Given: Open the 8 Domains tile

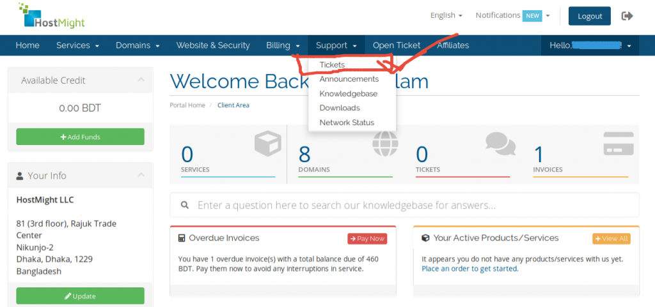Looking at the screenshot, I should point(345,154).
